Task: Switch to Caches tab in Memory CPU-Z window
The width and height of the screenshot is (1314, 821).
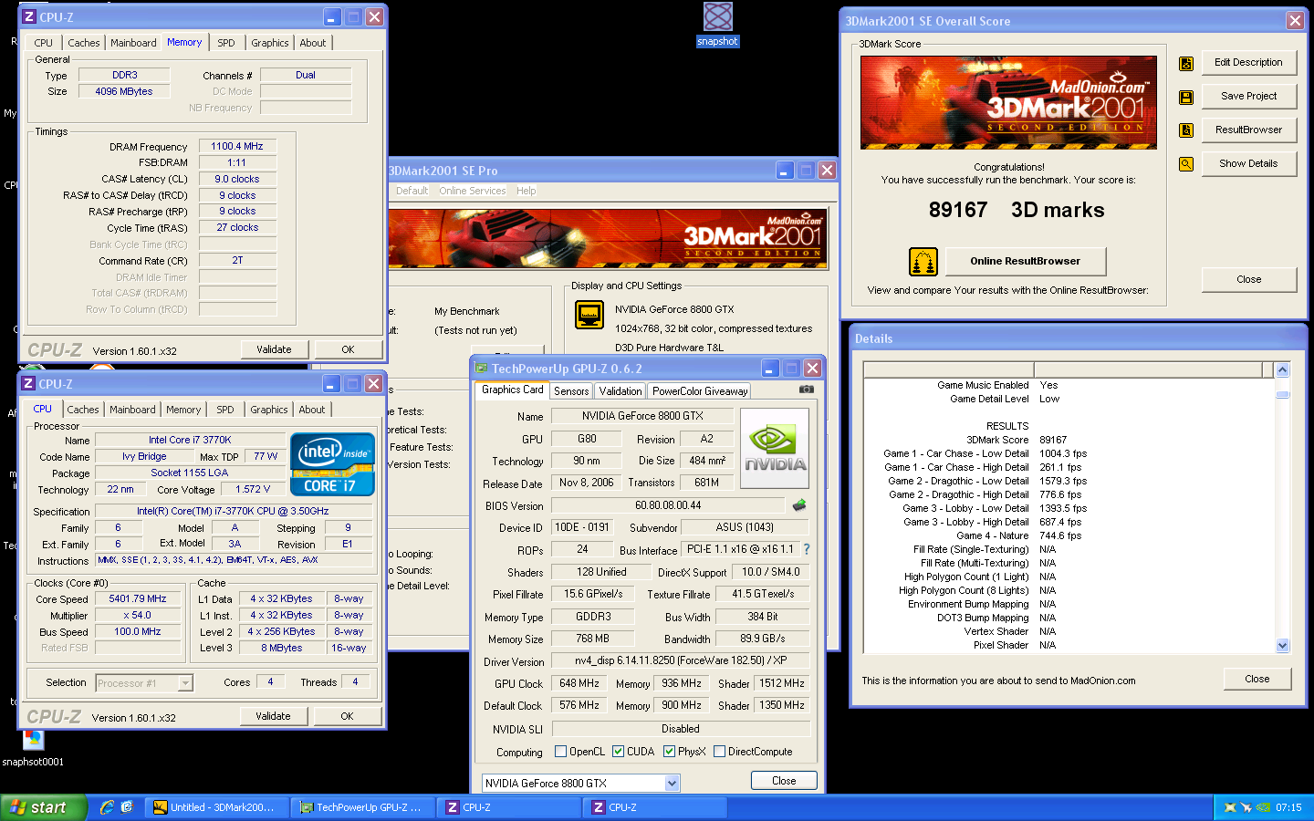Action: click(84, 43)
